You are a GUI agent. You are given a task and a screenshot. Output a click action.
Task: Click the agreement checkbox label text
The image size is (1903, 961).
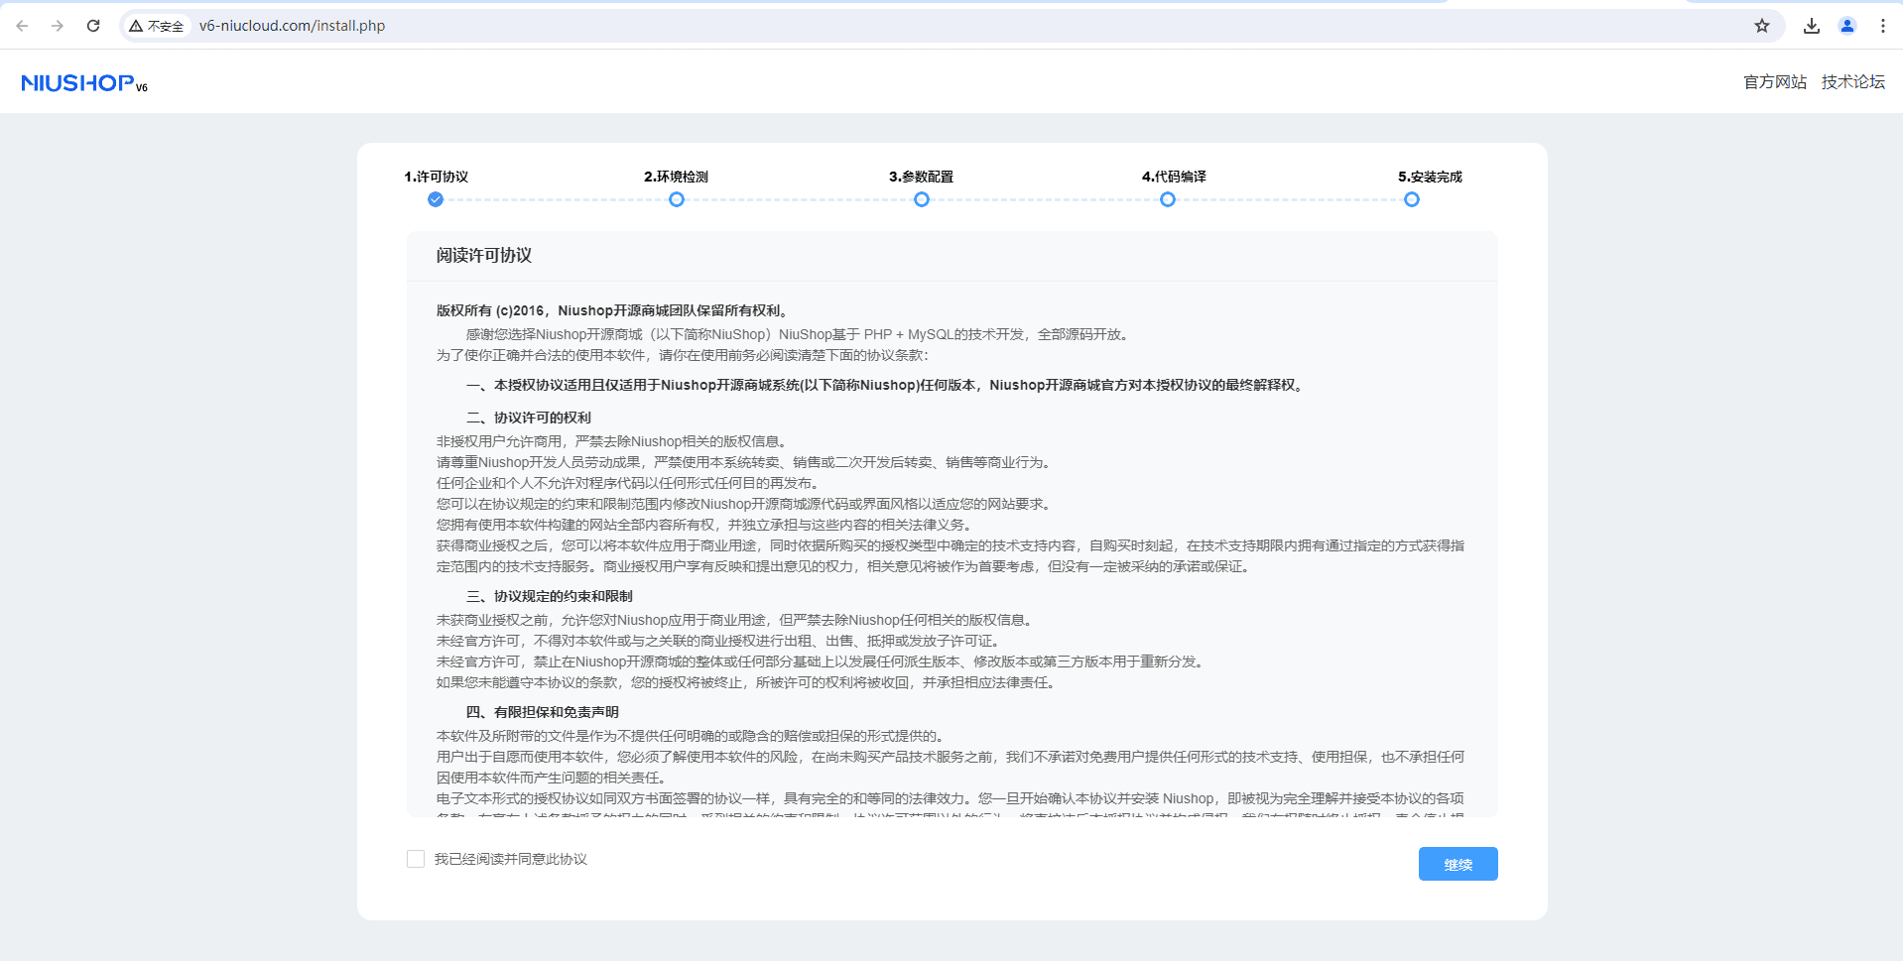[510, 859]
